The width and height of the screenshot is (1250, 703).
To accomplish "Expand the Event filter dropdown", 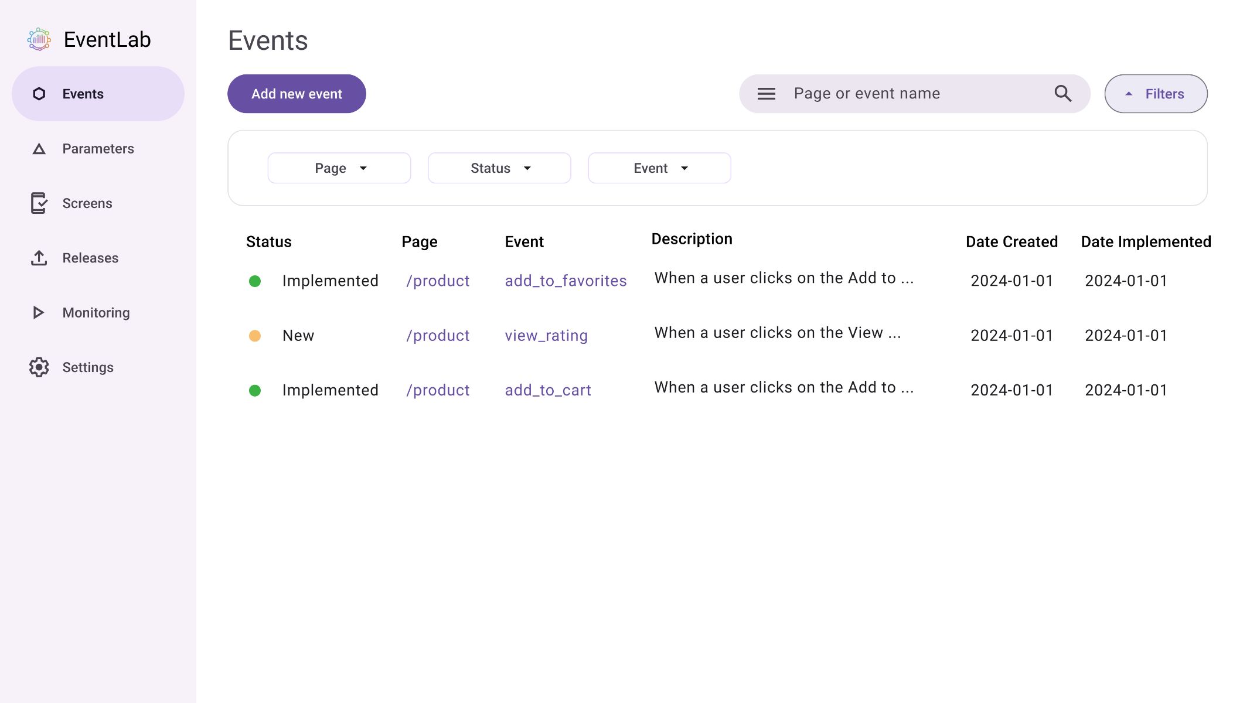I will click(659, 168).
